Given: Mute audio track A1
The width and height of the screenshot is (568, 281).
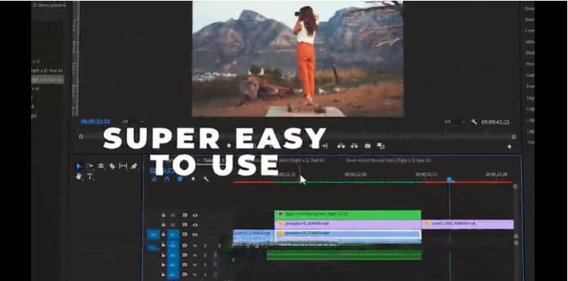Looking at the screenshot, I should coord(195,245).
